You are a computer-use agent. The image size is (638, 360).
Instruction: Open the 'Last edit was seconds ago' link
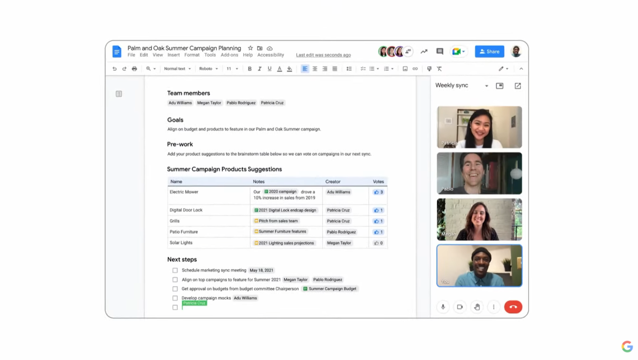[323, 55]
